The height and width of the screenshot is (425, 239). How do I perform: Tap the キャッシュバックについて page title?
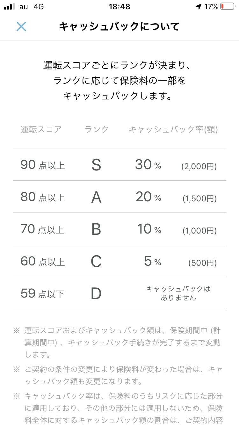[119, 27]
